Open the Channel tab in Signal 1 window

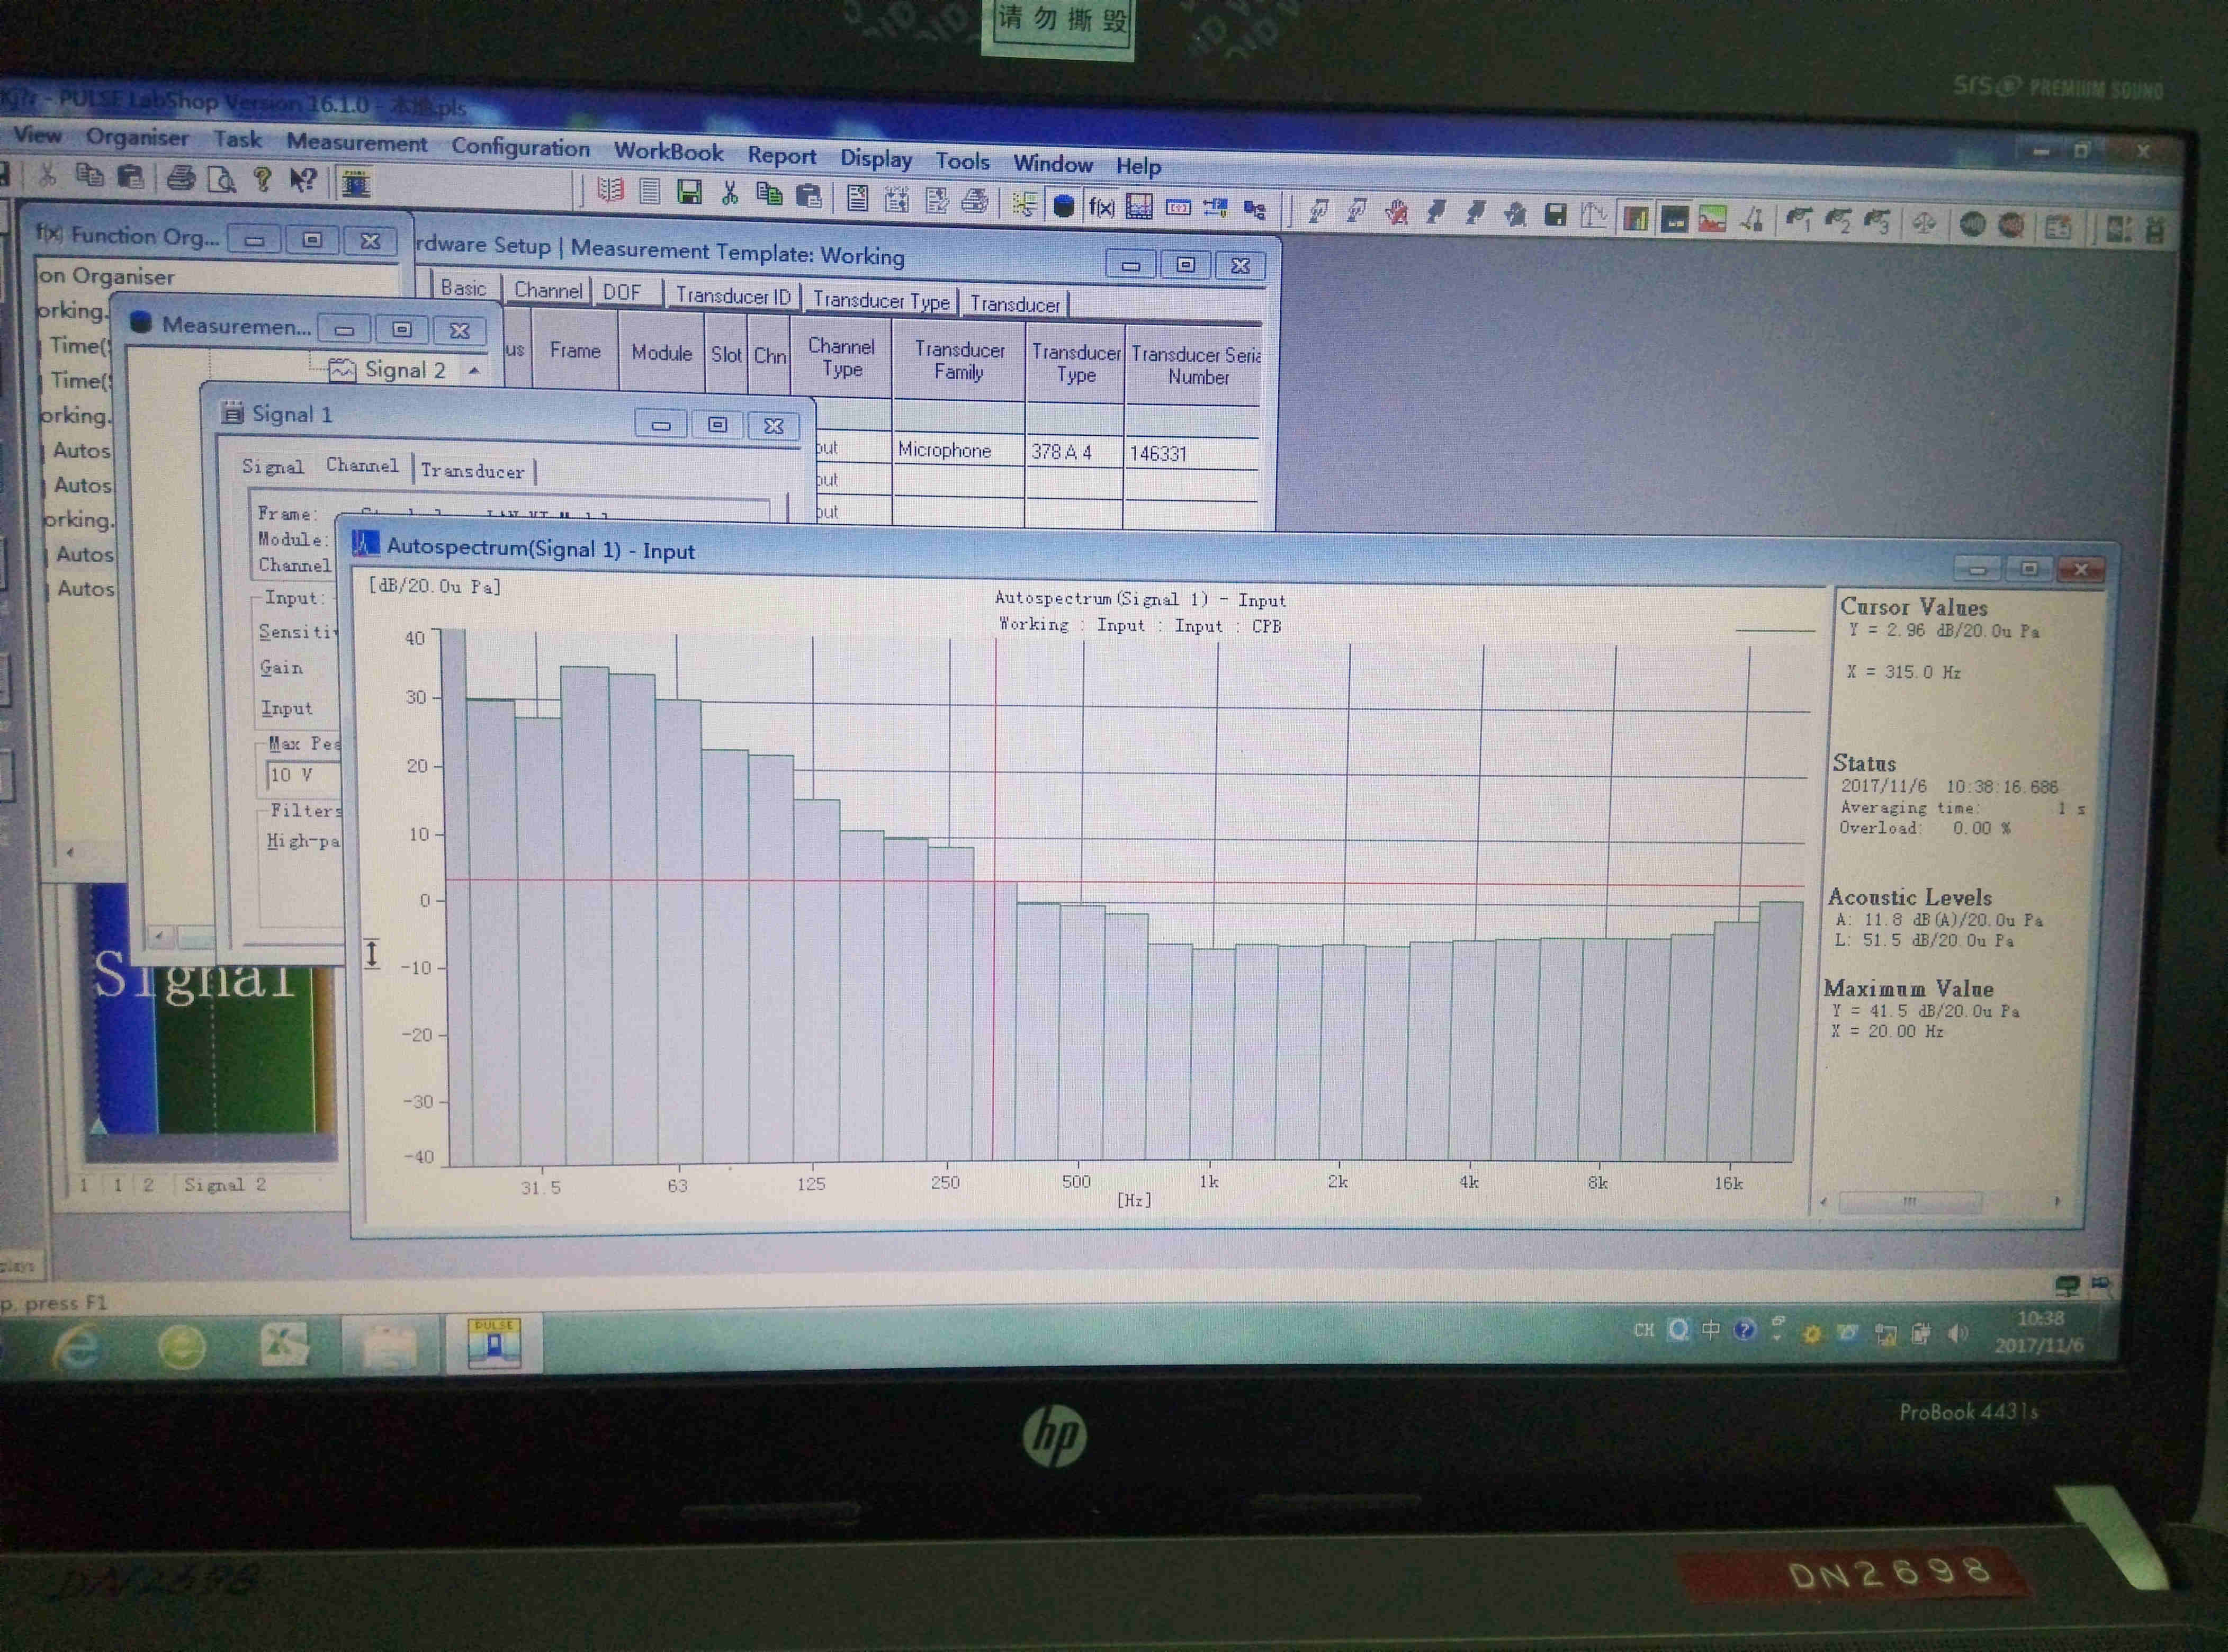[x=362, y=465]
